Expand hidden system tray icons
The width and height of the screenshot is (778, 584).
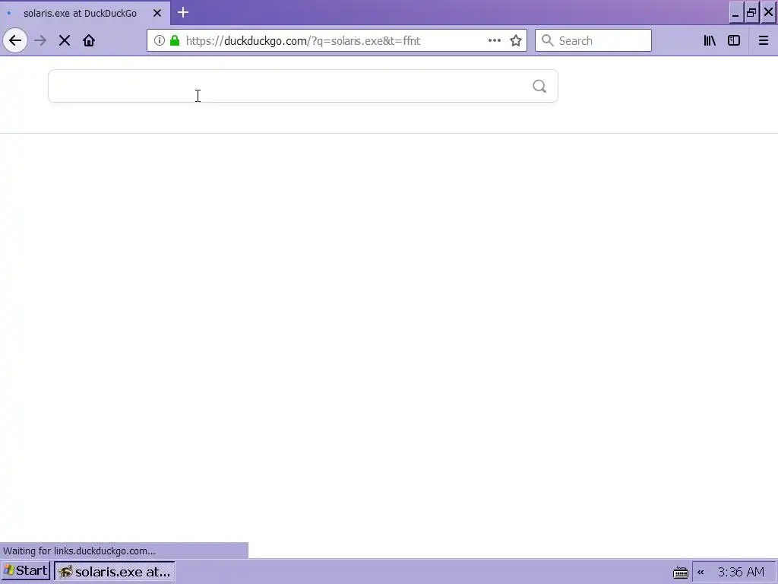[x=701, y=572]
